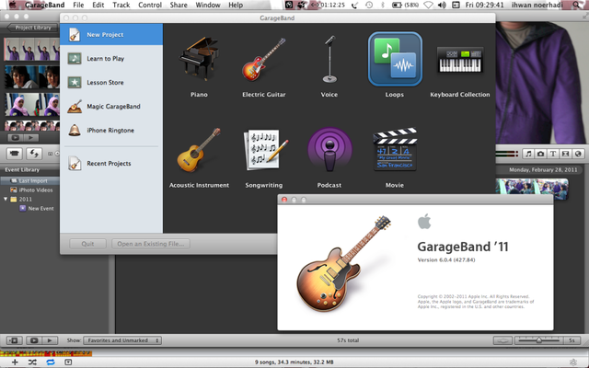
Task: Select the Piano project template
Action: (199, 59)
